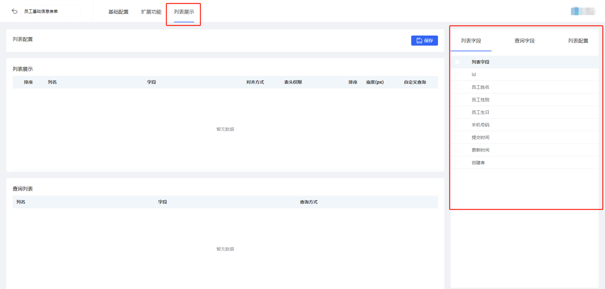Click the 保存 save button
The width and height of the screenshot is (605, 289).
pyautogui.click(x=424, y=41)
